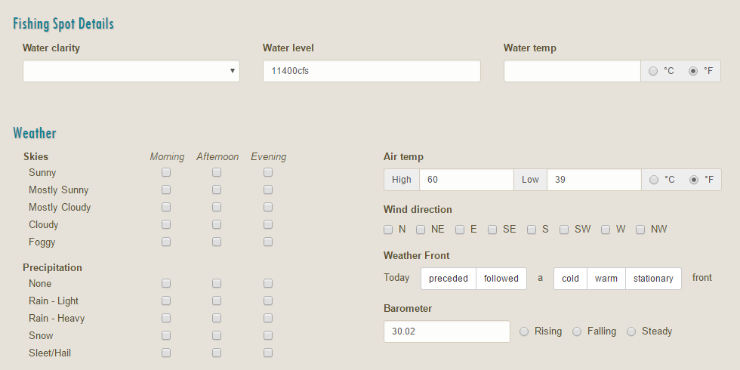Choose the 'cold' front button
This screenshot has height=370, width=740.
tap(570, 279)
